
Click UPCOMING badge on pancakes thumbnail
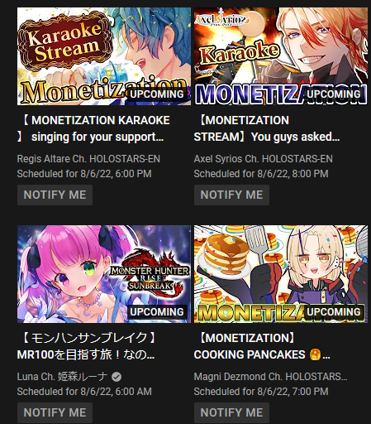click(x=334, y=312)
